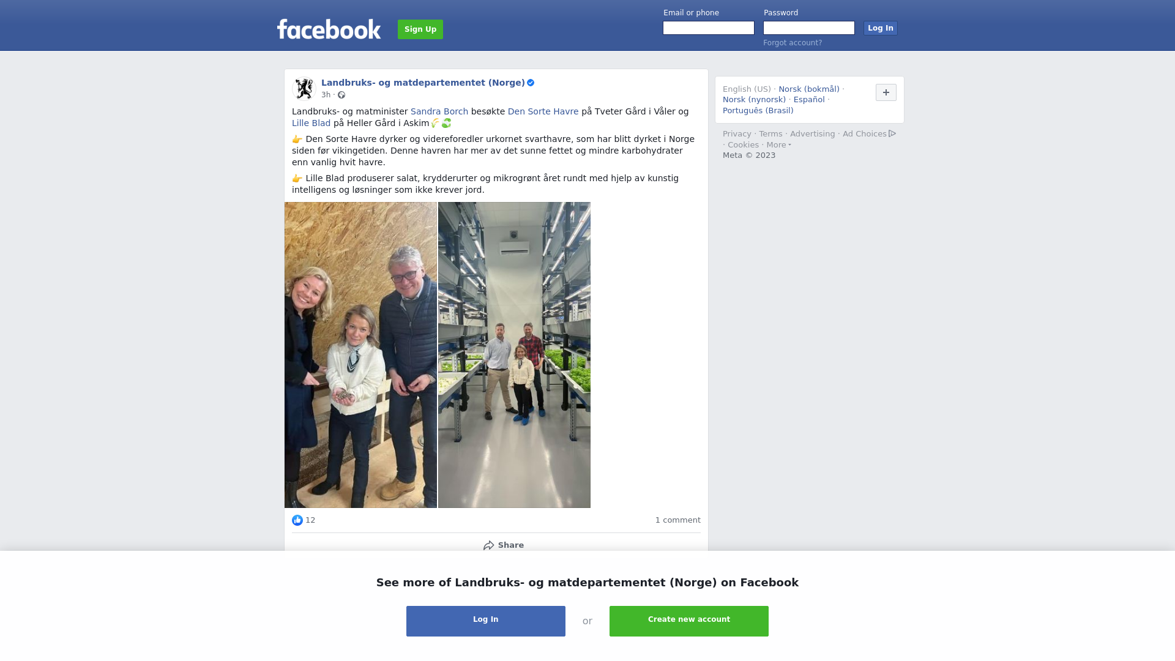Viewport: 1175px width, 661px height.
Task: Open the greenhouse vertical farm photo
Action: [x=514, y=355]
